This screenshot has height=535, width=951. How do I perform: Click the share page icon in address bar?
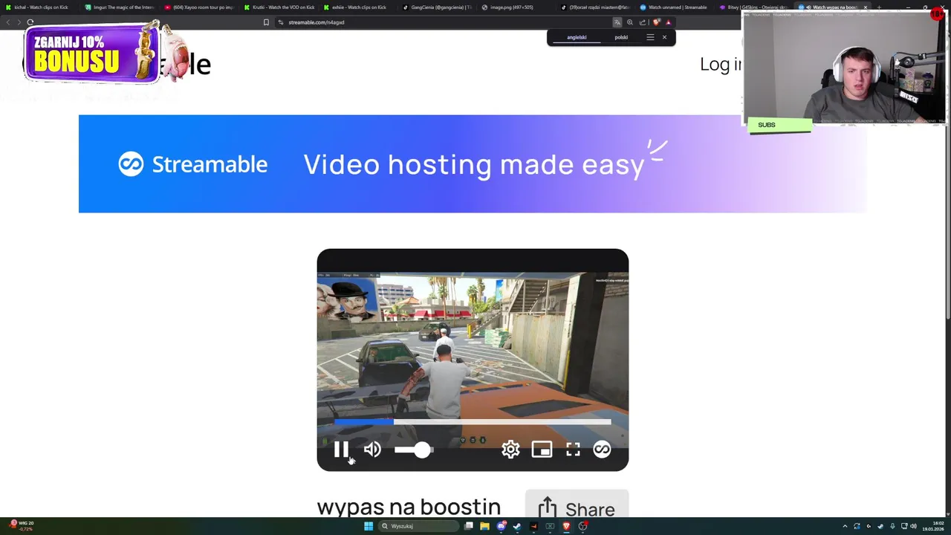pyautogui.click(x=643, y=22)
